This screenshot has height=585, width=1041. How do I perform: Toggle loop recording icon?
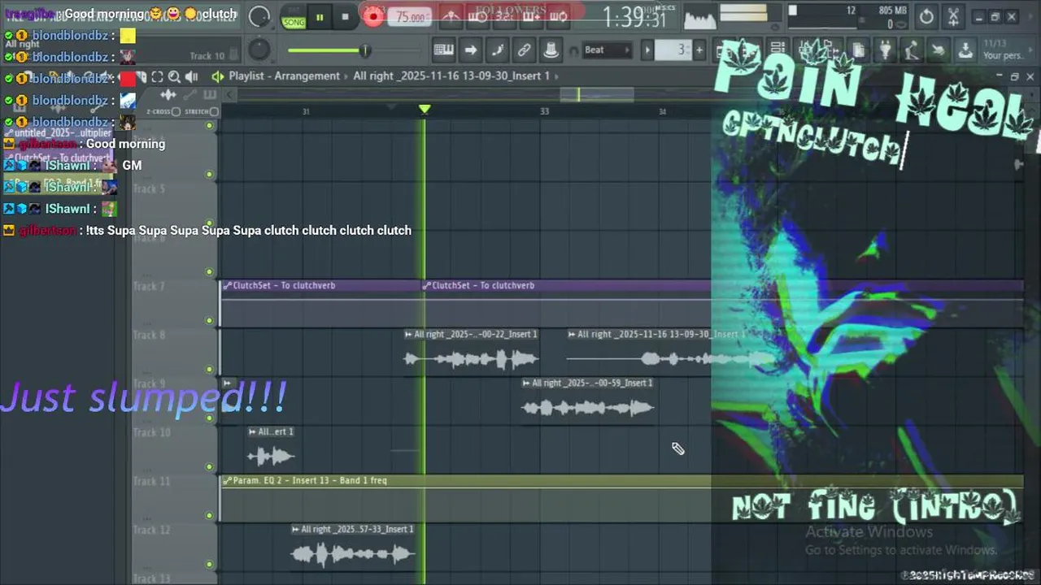(558, 17)
